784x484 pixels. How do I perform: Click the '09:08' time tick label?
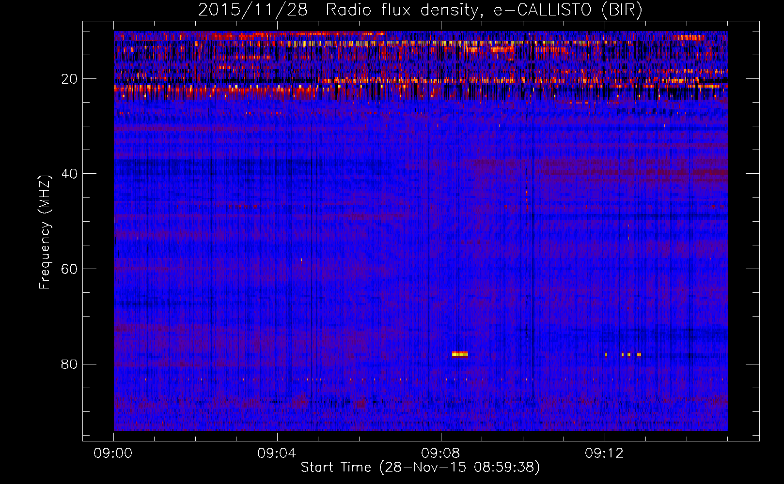[x=440, y=454]
